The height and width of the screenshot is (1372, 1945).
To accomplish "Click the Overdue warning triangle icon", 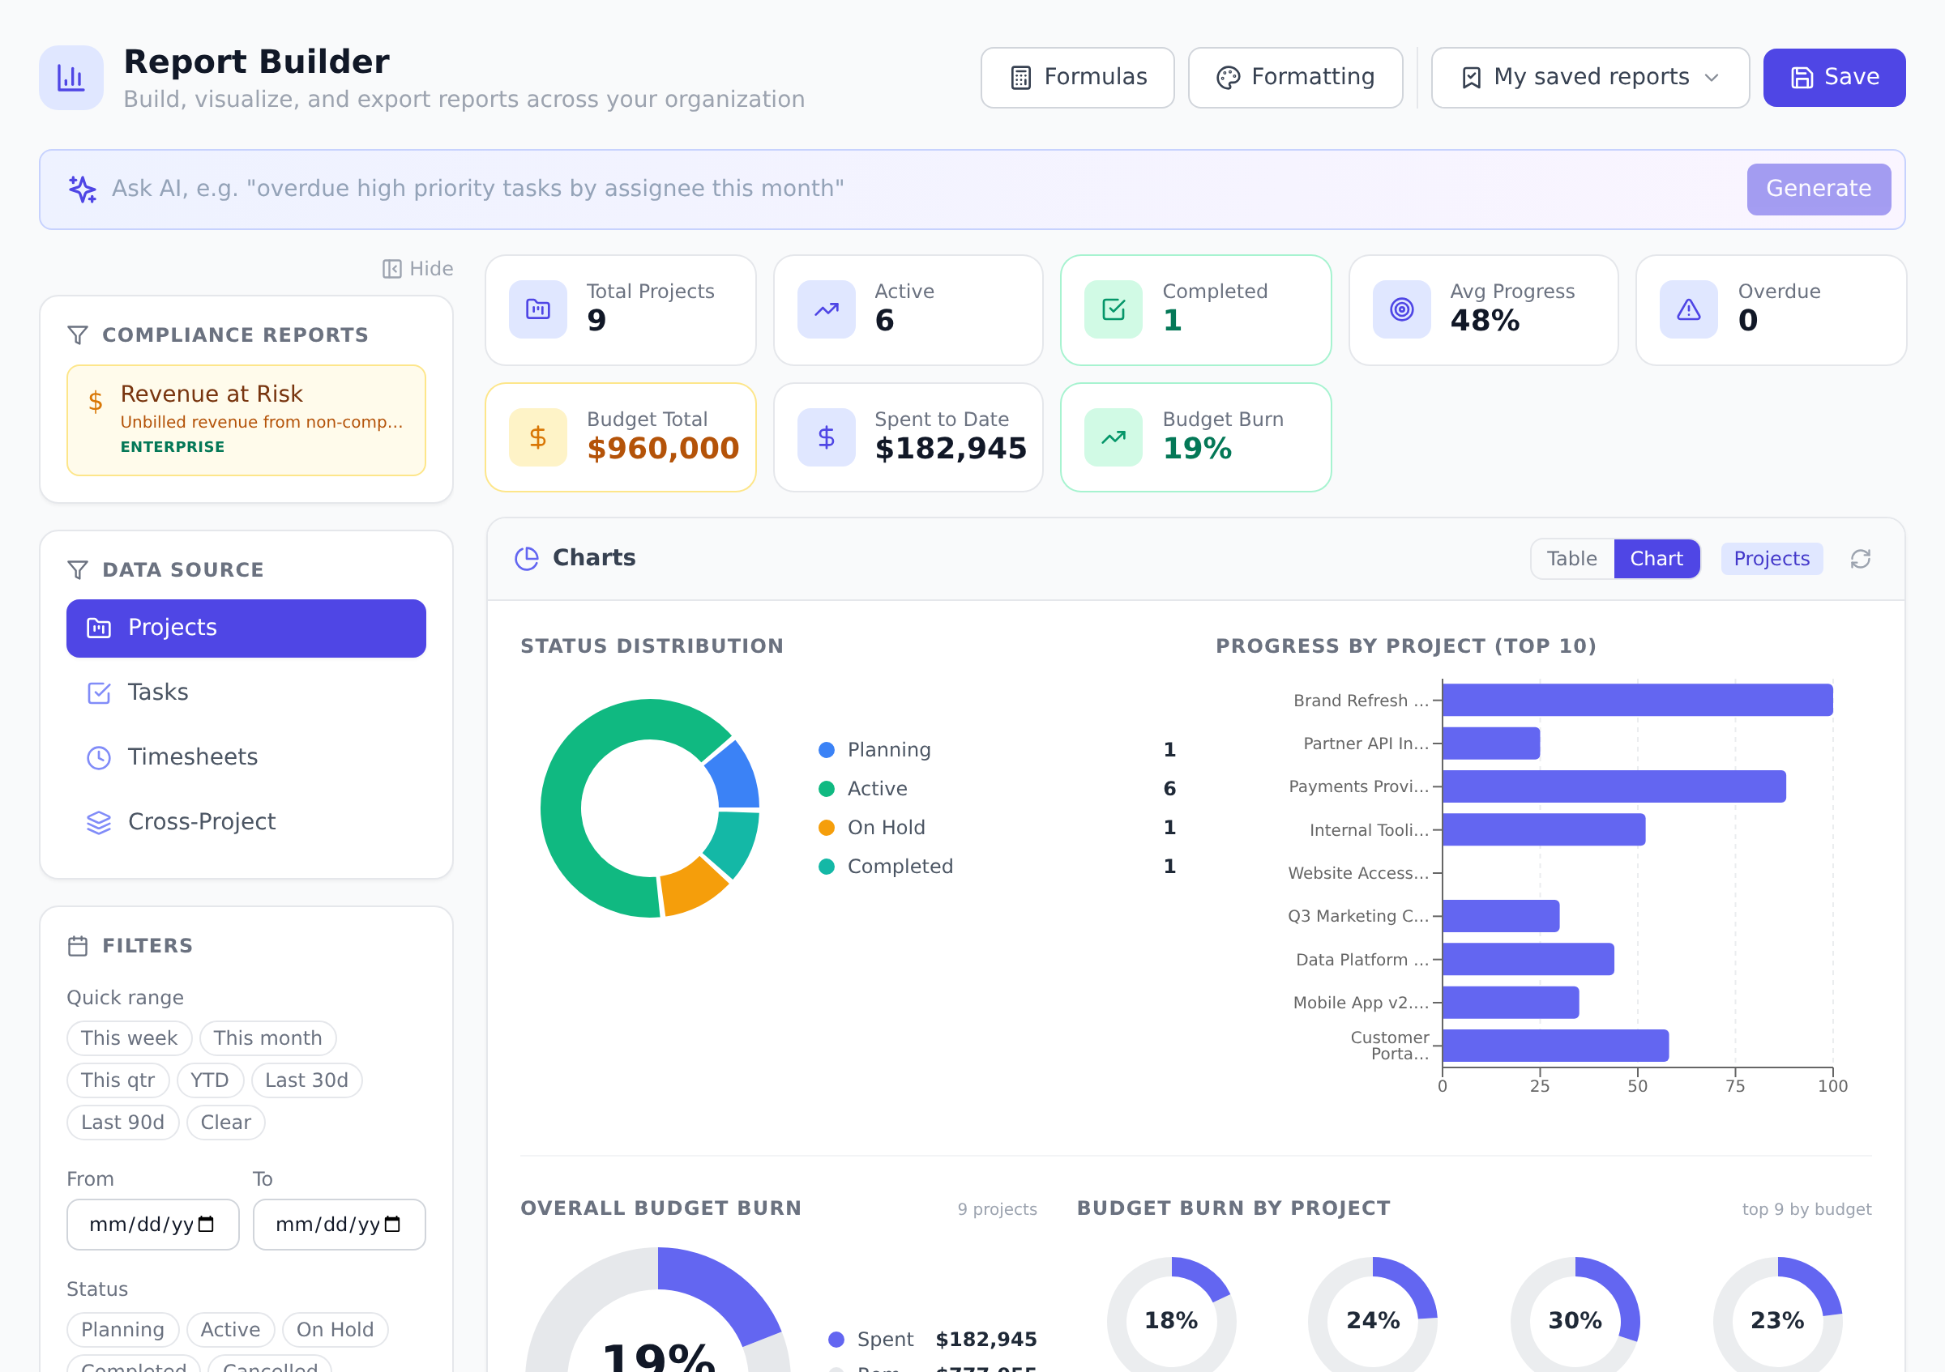I will click(1688, 309).
